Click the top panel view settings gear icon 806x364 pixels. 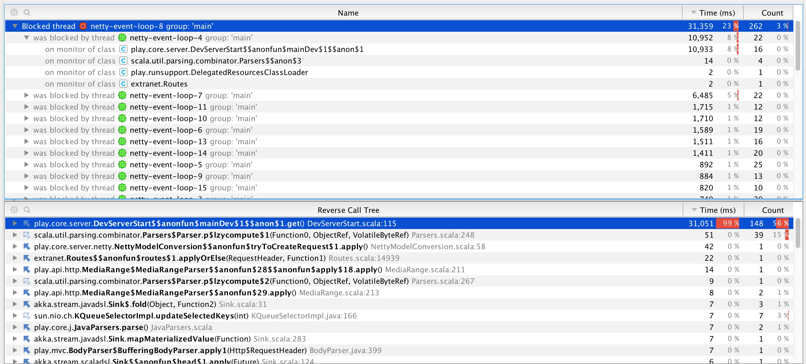coord(14,12)
